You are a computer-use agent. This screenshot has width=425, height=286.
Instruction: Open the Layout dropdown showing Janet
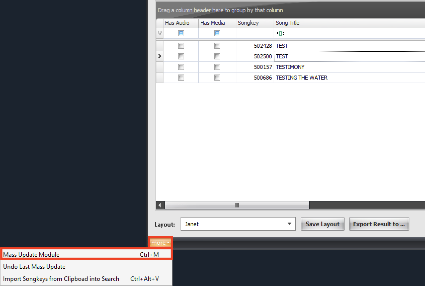289,224
